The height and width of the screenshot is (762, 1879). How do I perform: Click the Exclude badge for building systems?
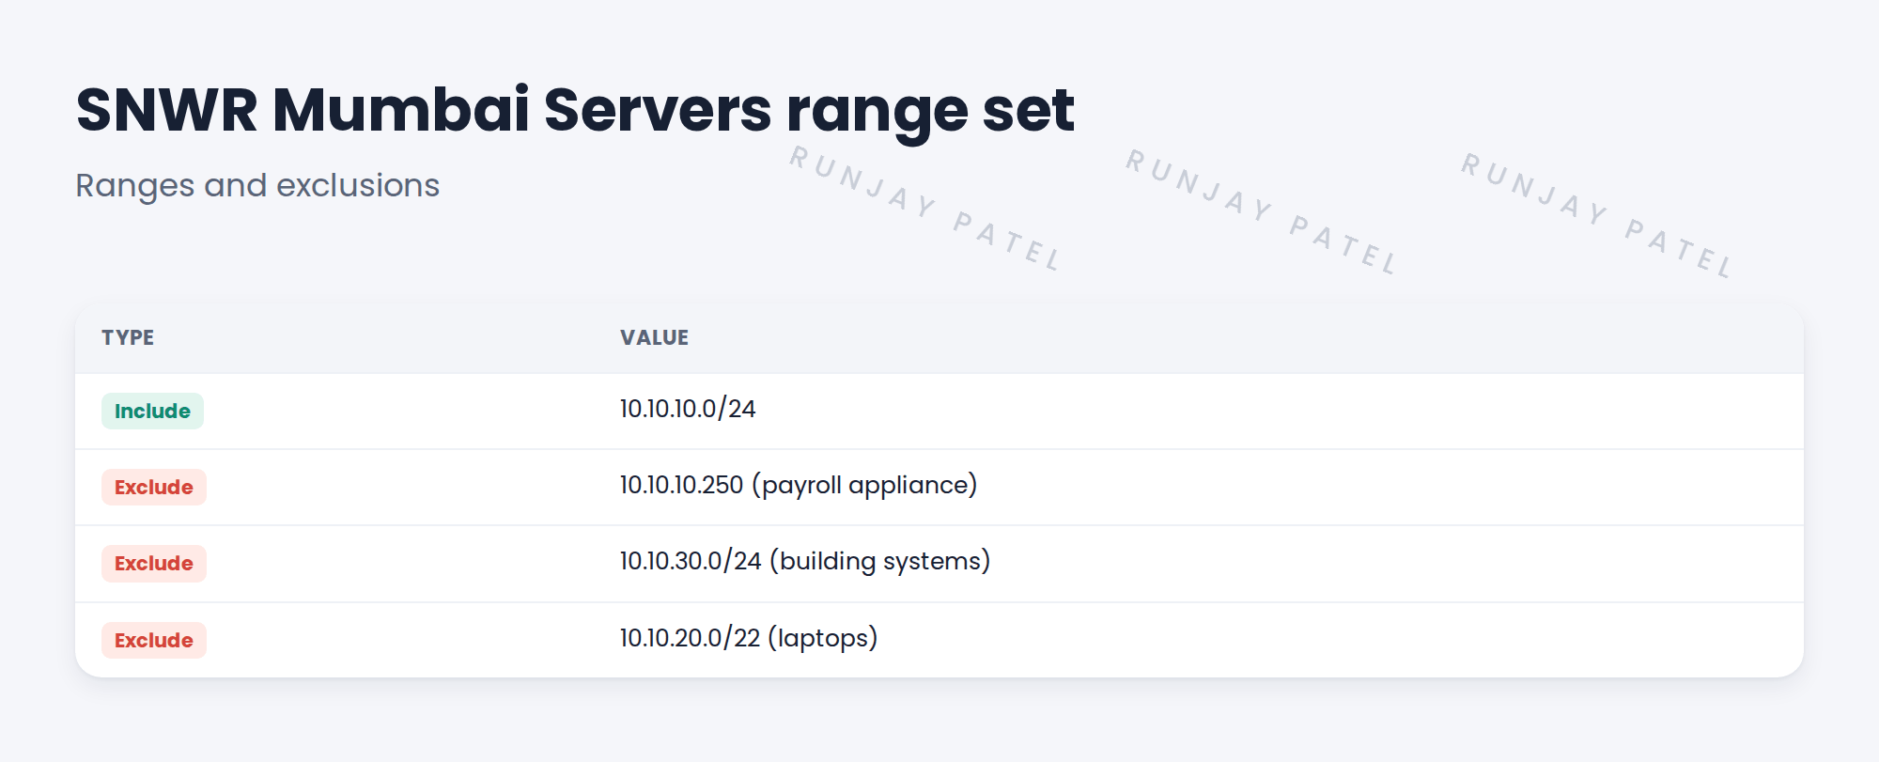tap(154, 564)
